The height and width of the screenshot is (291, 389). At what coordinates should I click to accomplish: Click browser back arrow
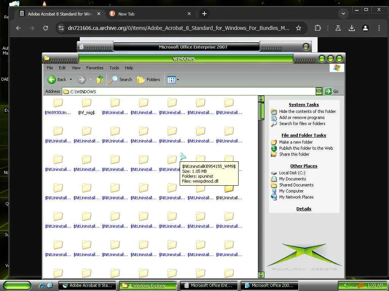pyautogui.click(x=18, y=28)
